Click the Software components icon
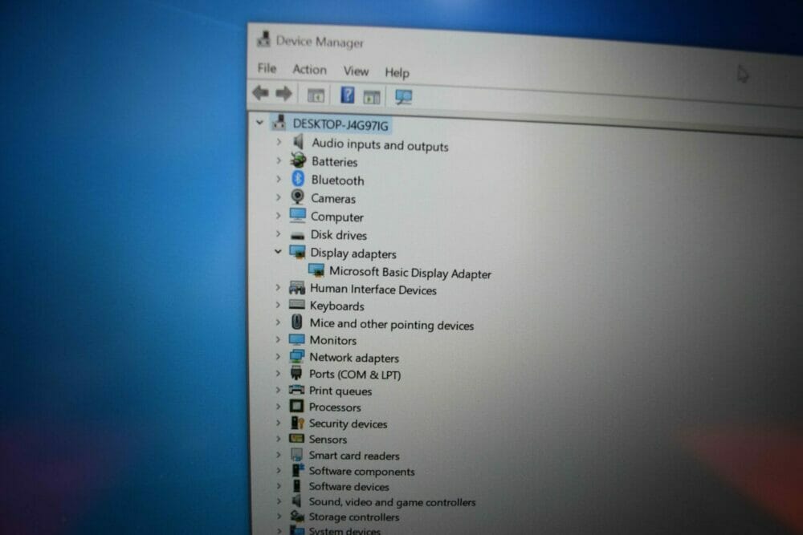Viewport: 803px width, 535px height. pos(298,469)
